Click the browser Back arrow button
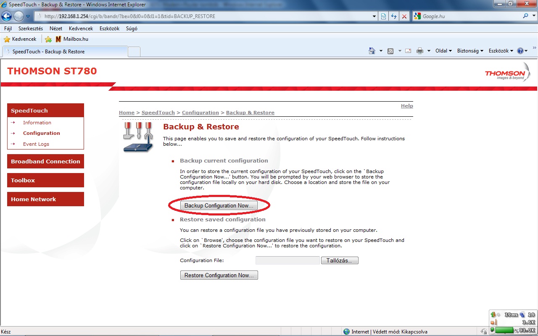538x336 pixels. click(x=6, y=16)
